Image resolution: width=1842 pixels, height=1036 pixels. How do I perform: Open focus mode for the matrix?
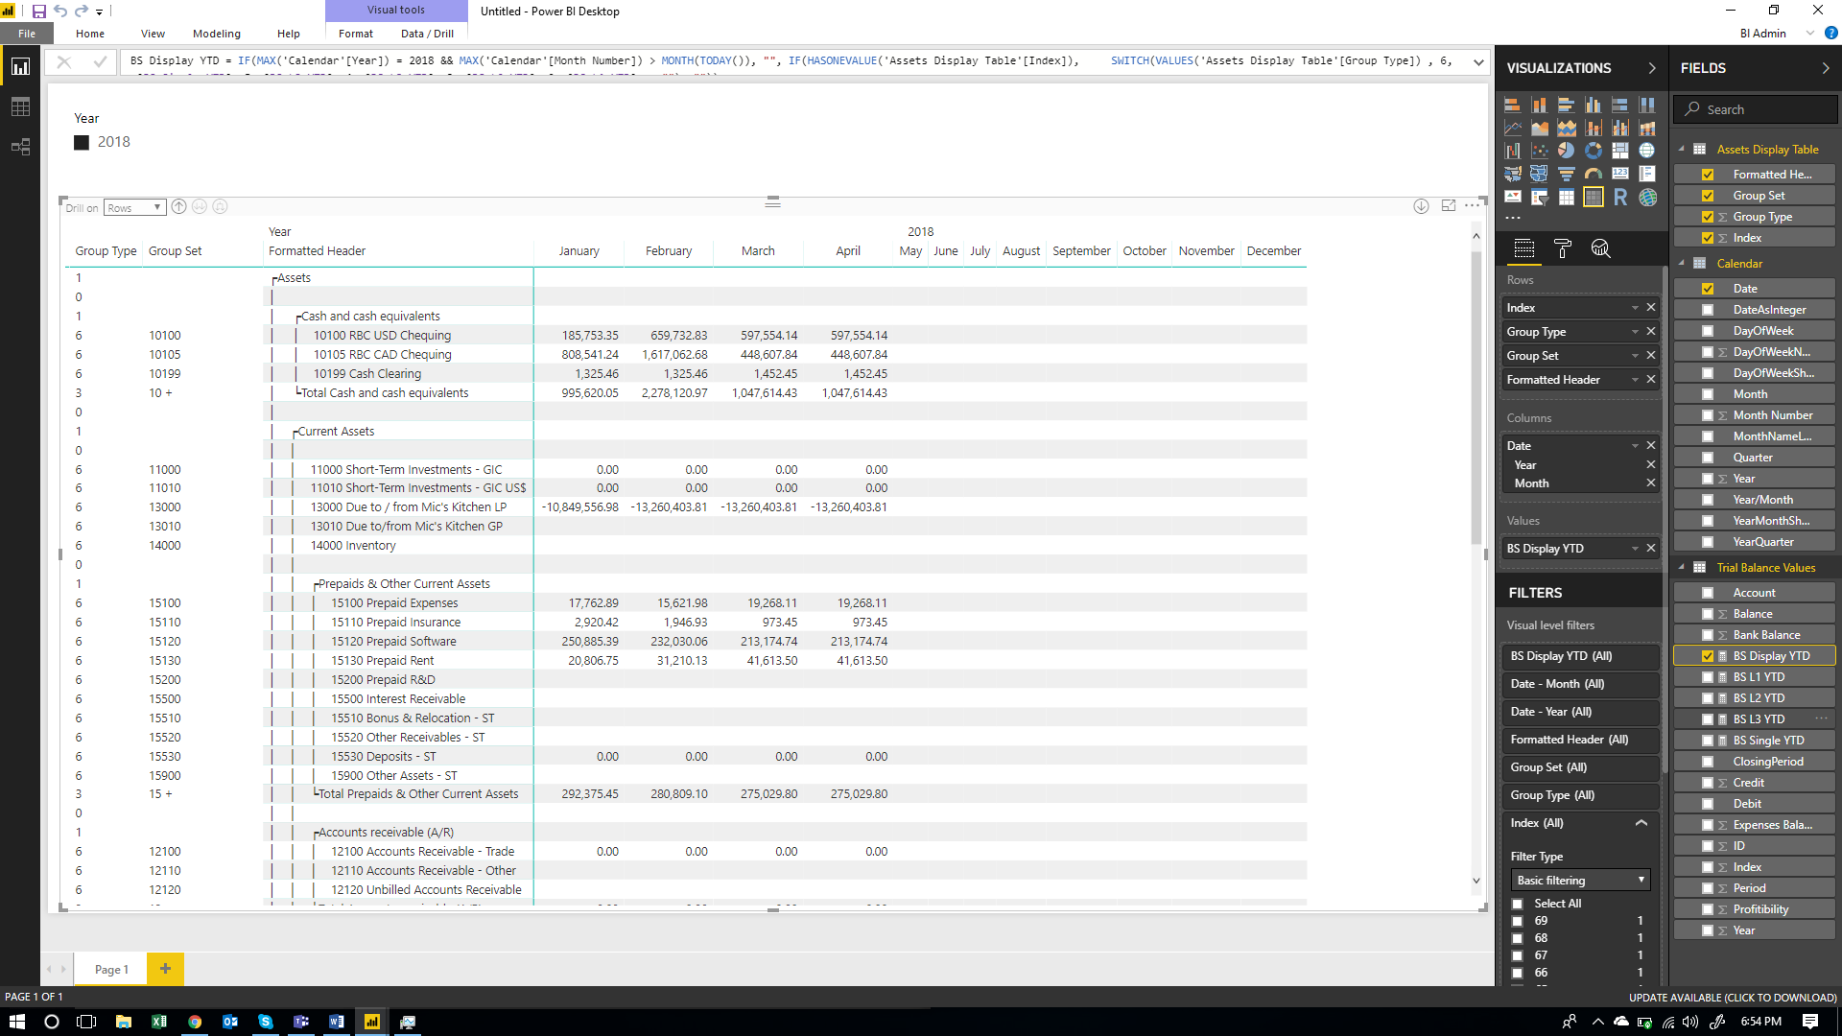[1449, 206]
